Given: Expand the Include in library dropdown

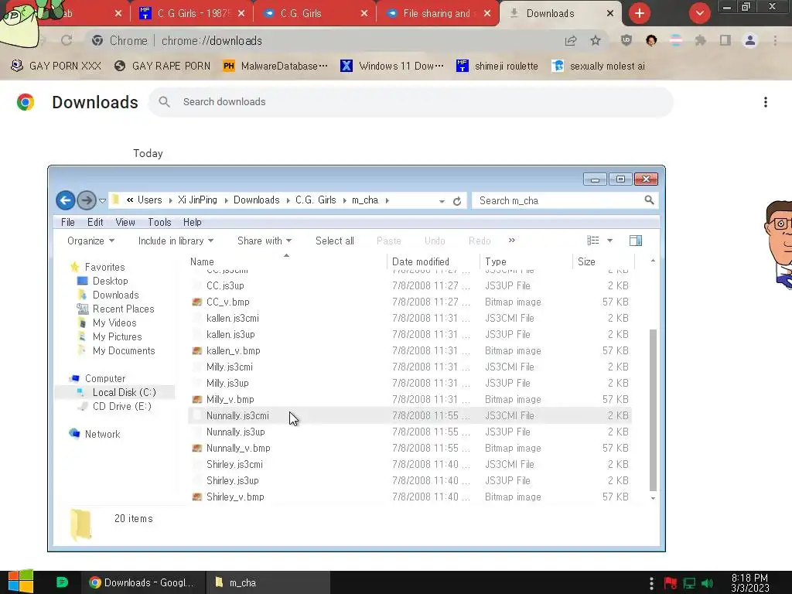Looking at the screenshot, I should [176, 241].
